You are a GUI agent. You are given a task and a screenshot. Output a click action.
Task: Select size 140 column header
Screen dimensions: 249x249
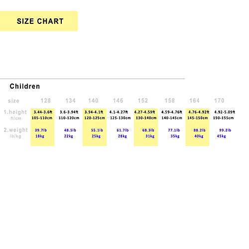pos(93,101)
